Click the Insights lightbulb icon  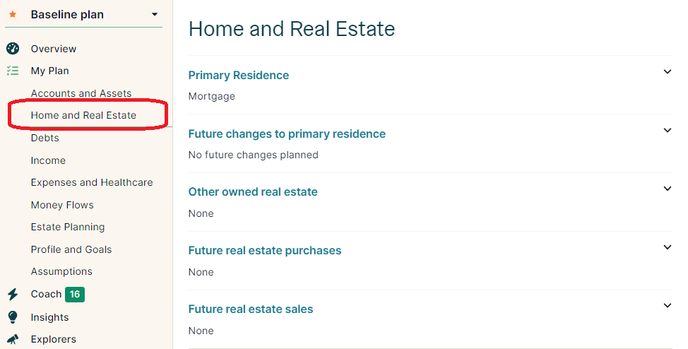[13, 317]
